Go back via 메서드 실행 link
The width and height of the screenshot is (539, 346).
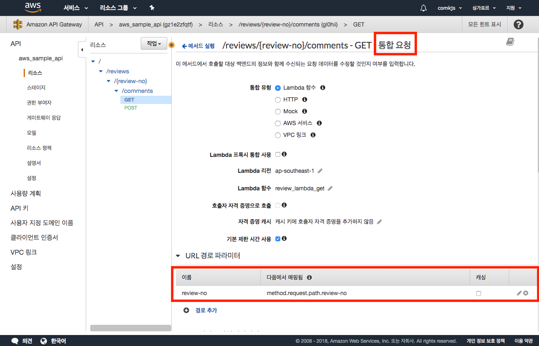pyautogui.click(x=198, y=46)
